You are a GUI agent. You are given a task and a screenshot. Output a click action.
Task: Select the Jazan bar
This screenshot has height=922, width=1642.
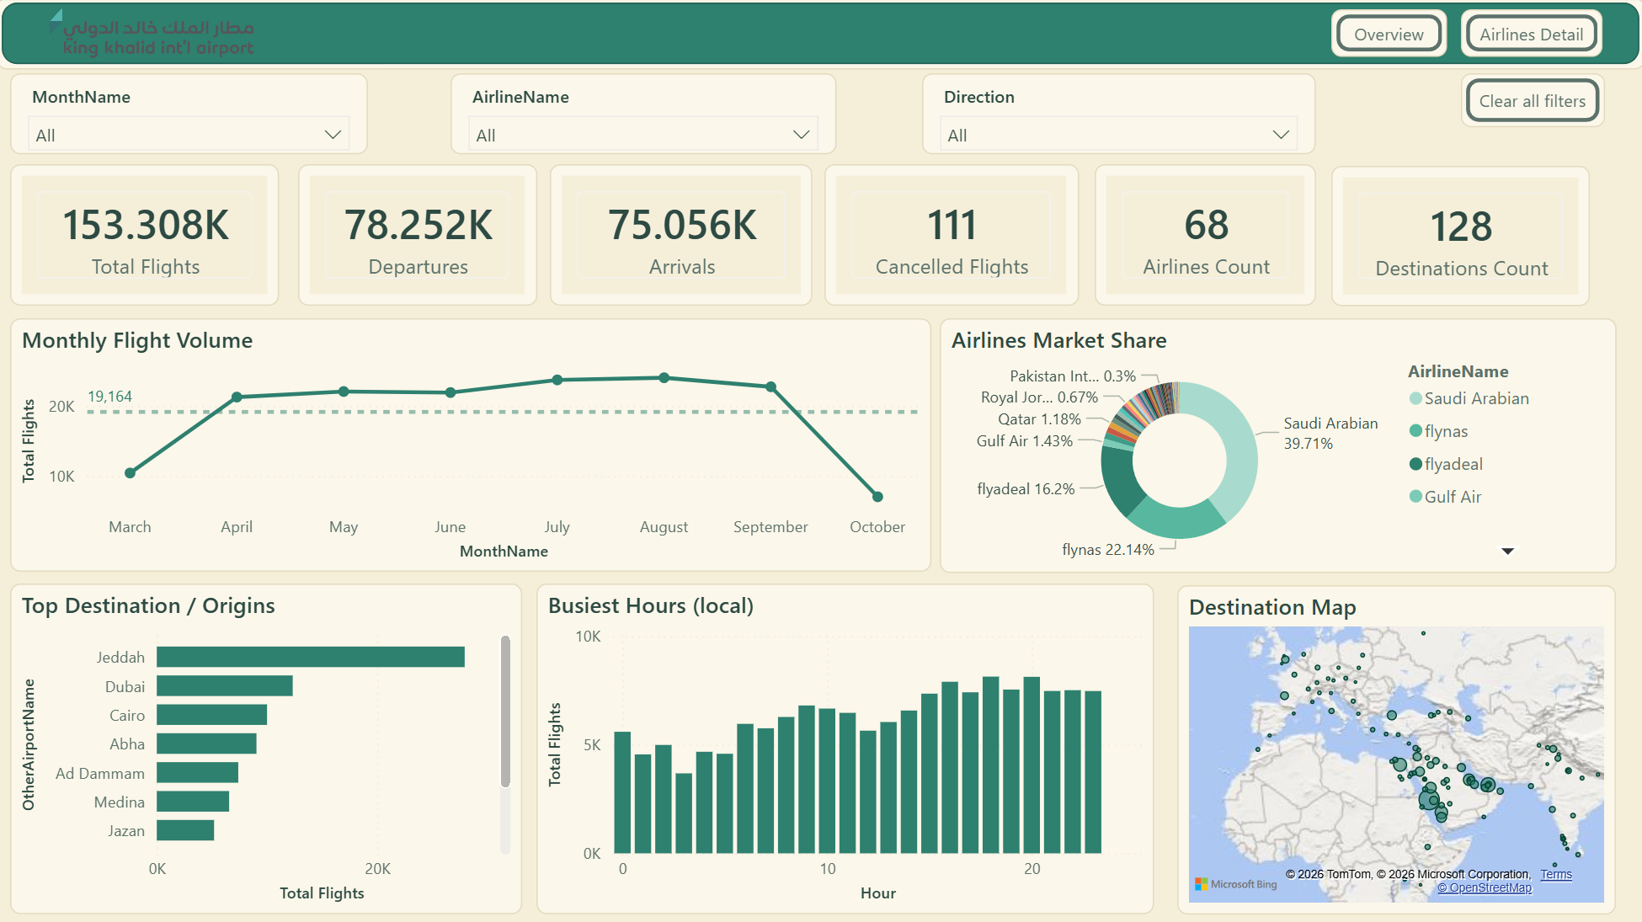coord(185,830)
